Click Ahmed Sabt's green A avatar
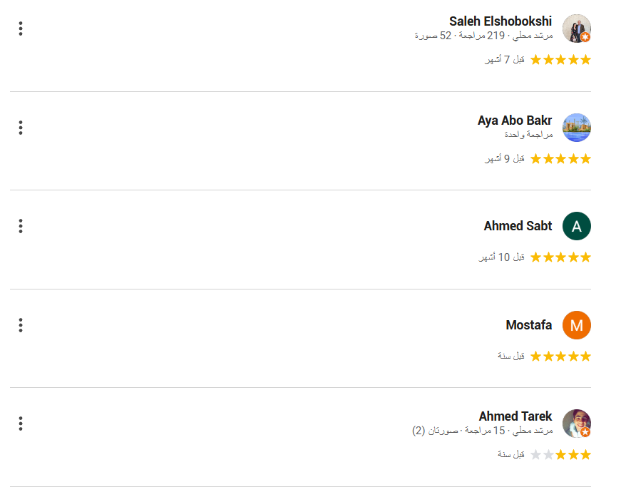 coord(576,226)
